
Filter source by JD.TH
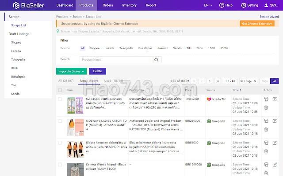[224, 48]
